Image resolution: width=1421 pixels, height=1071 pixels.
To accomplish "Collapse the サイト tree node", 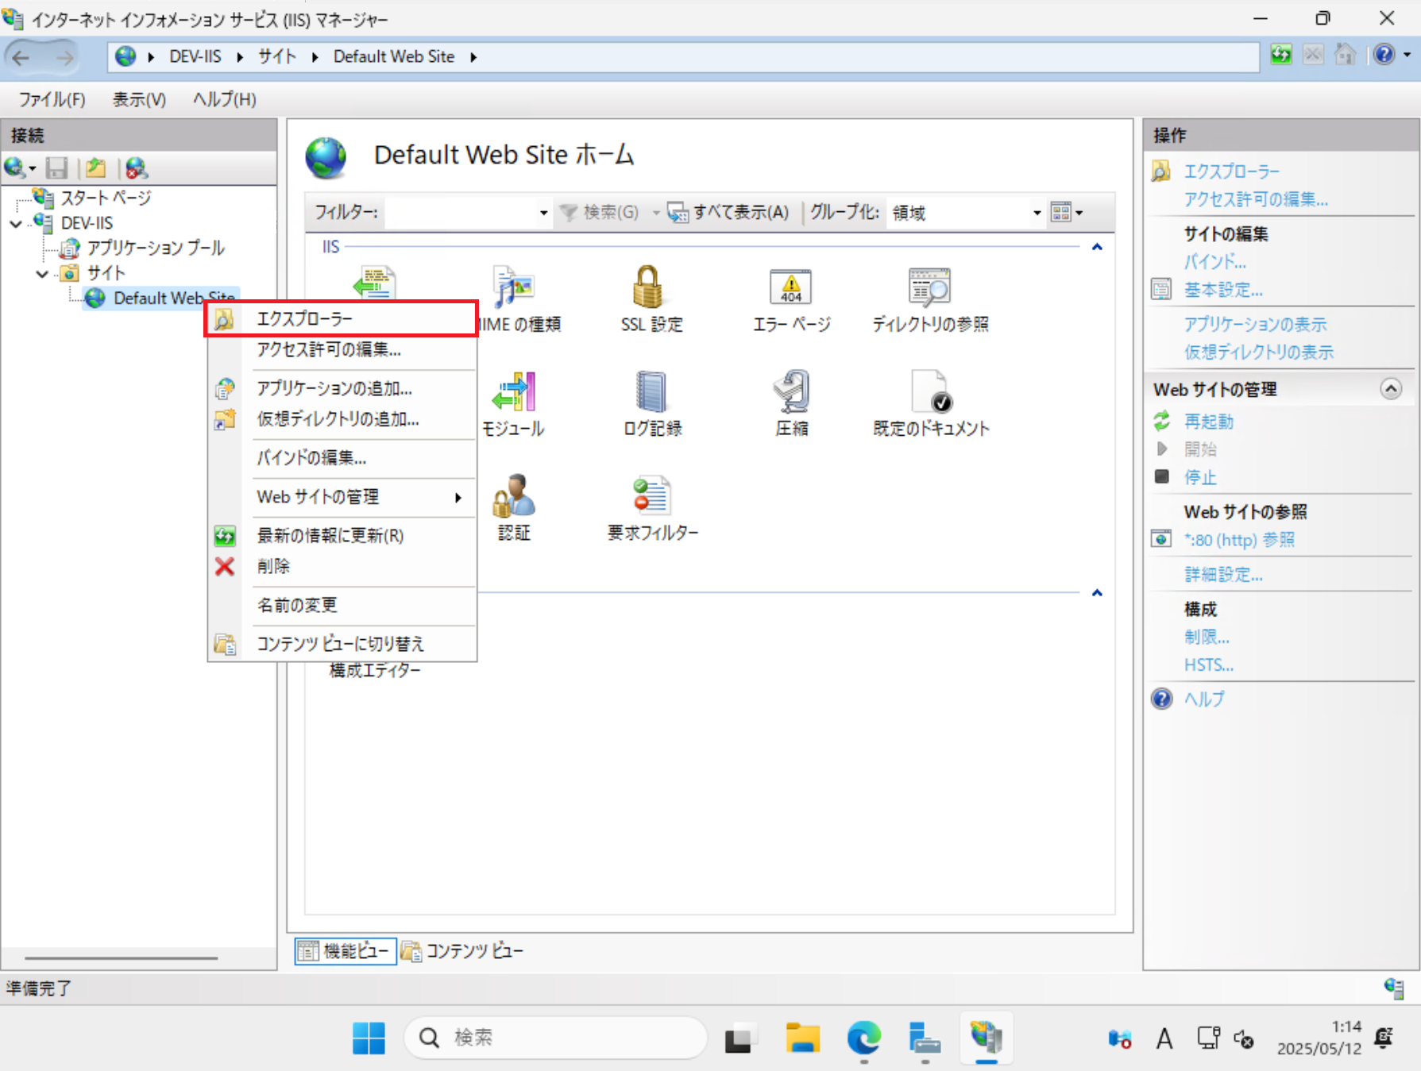I will coord(42,274).
